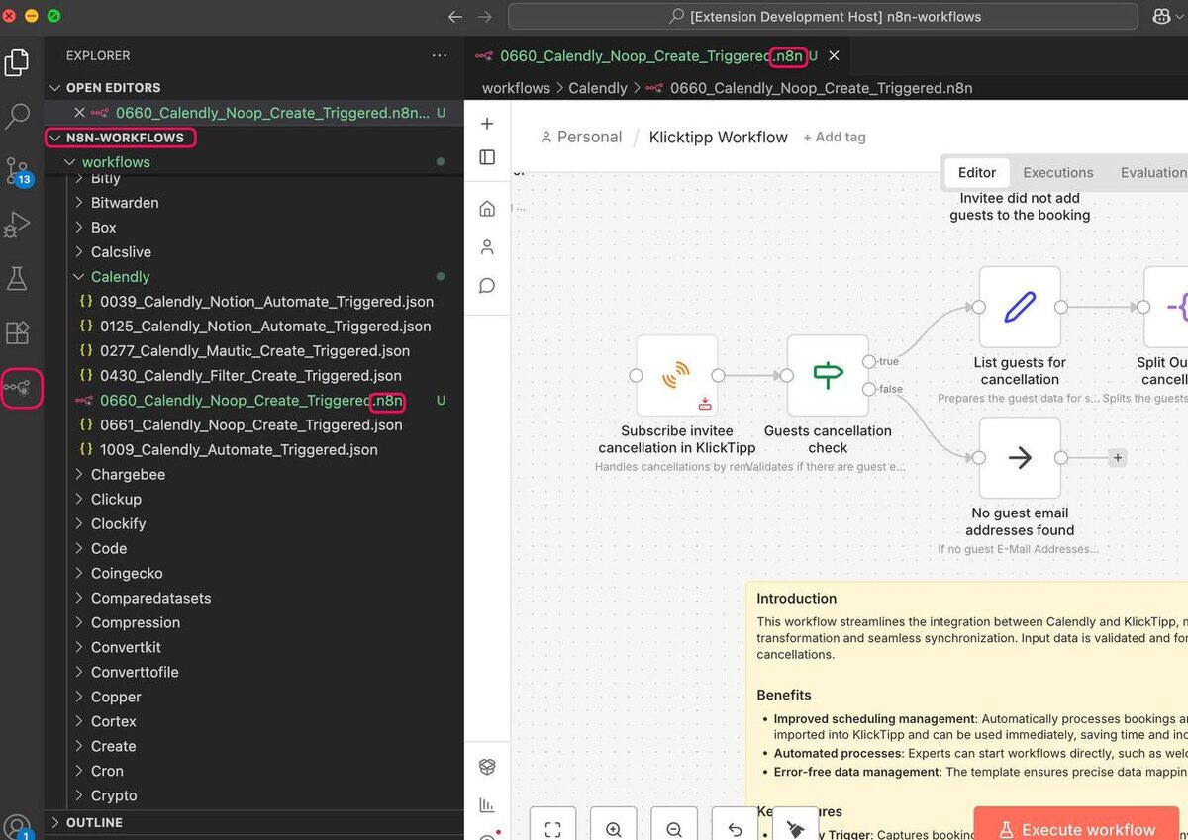1188x840 pixels.
Task: Switch to the Evaluations tab
Action: (1152, 172)
